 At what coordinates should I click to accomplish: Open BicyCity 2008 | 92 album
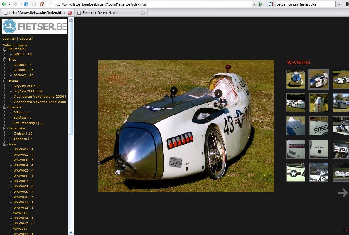pyautogui.click(x=28, y=91)
